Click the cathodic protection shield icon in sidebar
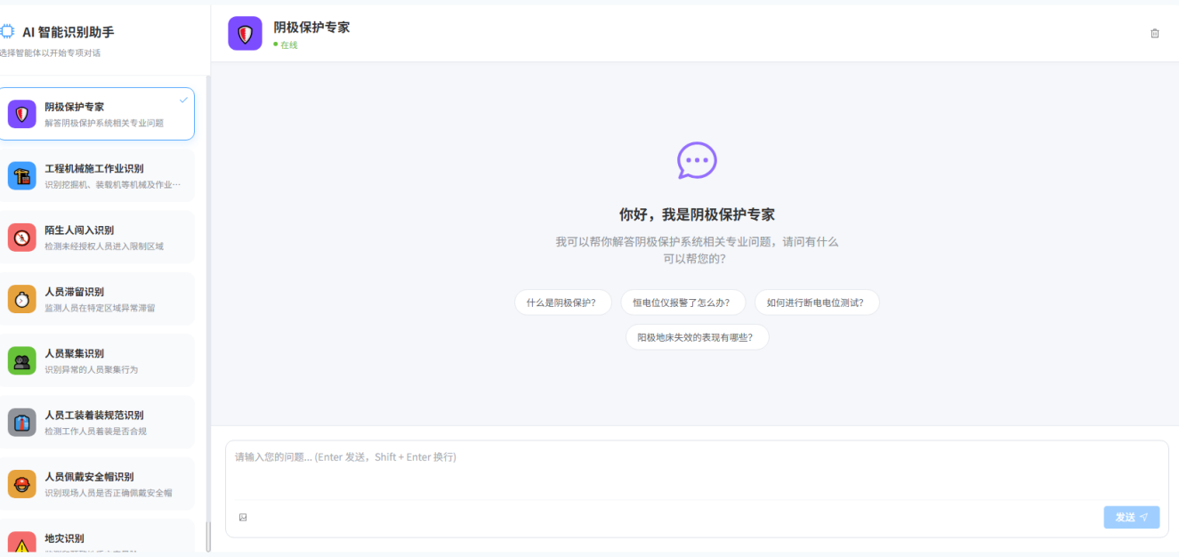The height and width of the screenshot is (557, 1179). point(22,114)
